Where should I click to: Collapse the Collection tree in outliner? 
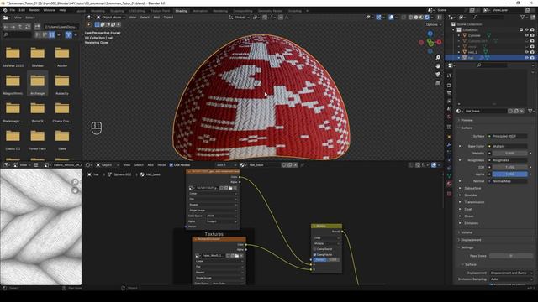454,30
